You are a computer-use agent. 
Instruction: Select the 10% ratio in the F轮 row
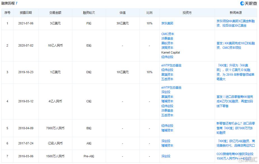click(149, 23)
